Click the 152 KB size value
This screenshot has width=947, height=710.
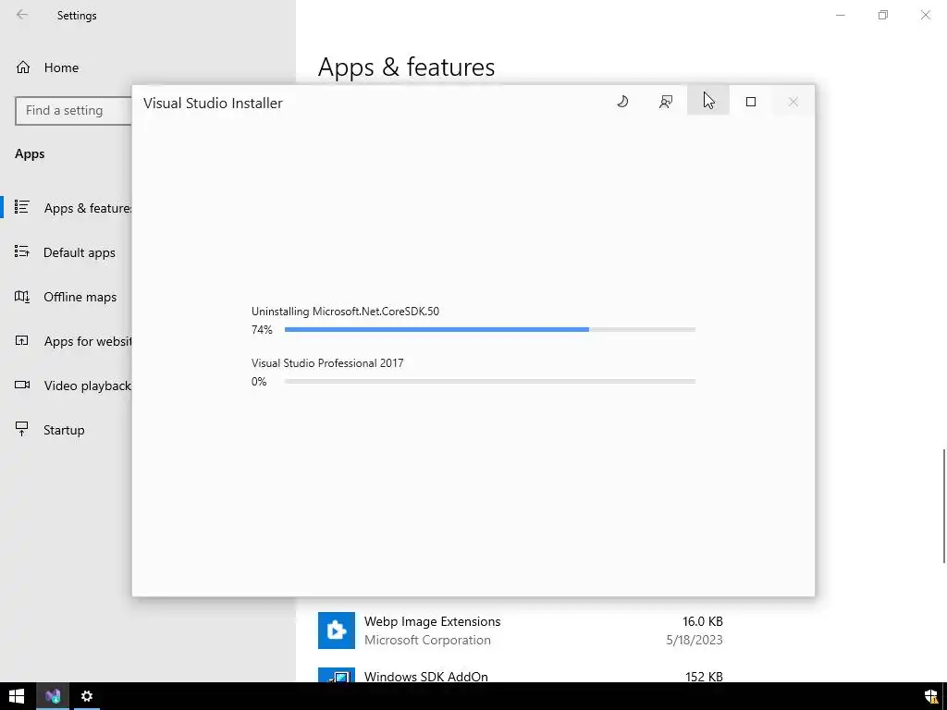click(x=704, y=676)
